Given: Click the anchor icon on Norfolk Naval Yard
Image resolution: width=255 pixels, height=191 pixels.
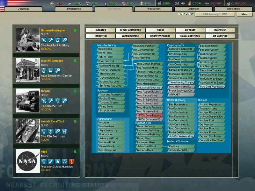Looking at the screenshot, I should coord(51,131).
